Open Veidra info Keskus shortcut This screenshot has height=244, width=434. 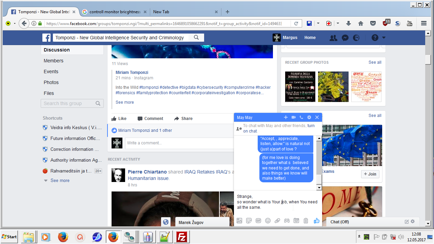click(x=76, y=127)
